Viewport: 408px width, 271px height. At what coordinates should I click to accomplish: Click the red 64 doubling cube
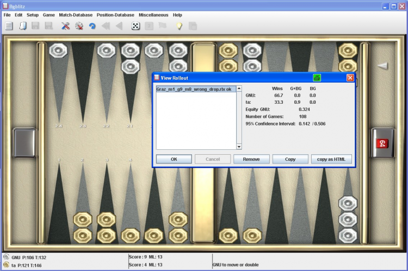point(382,144)
